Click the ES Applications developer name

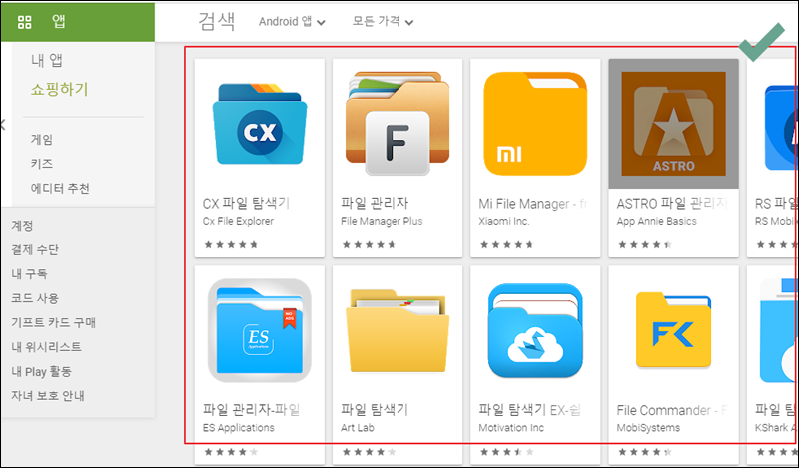click(239, 428)
